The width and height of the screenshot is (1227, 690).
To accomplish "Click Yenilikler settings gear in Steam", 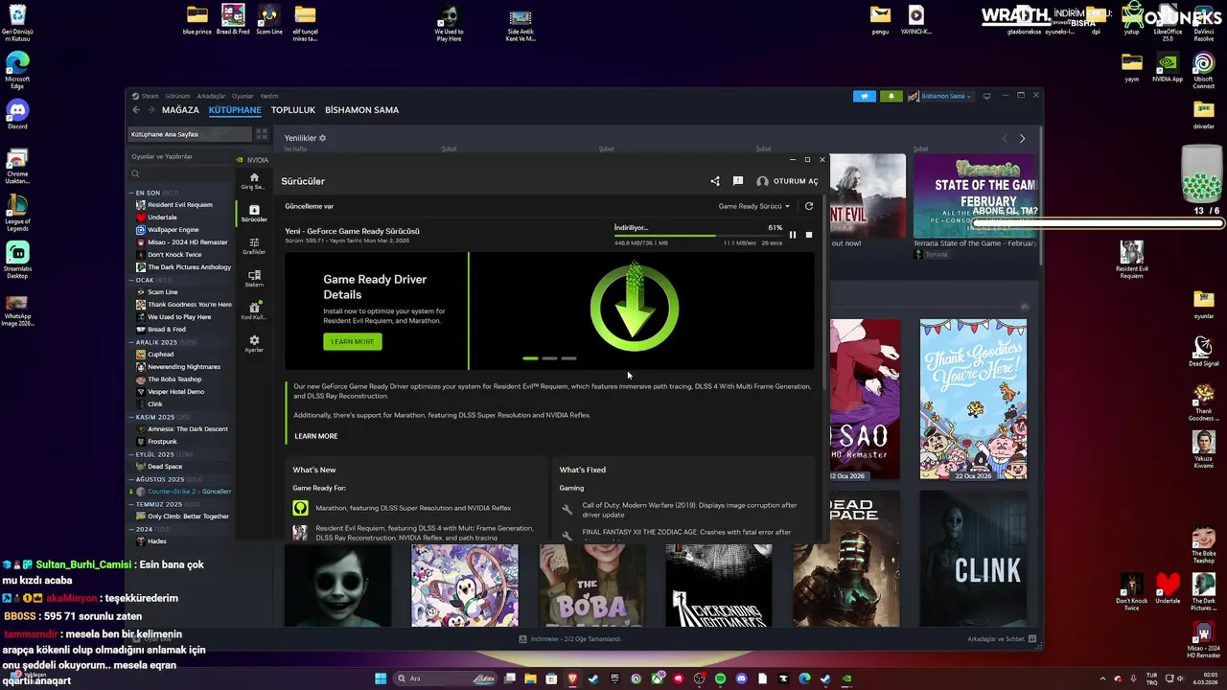I will tap(322, 138).
